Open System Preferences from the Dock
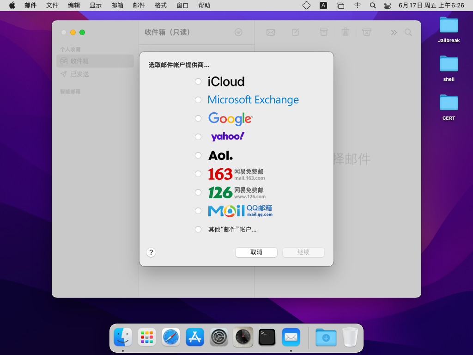473x355 pixels. [x=218, y=337]
